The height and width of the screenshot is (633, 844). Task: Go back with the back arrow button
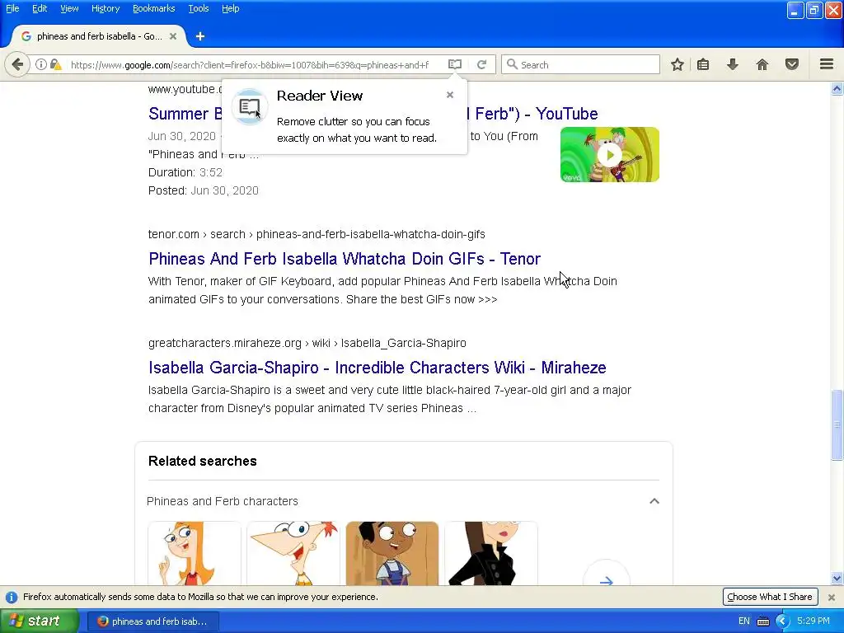[17, 64]
